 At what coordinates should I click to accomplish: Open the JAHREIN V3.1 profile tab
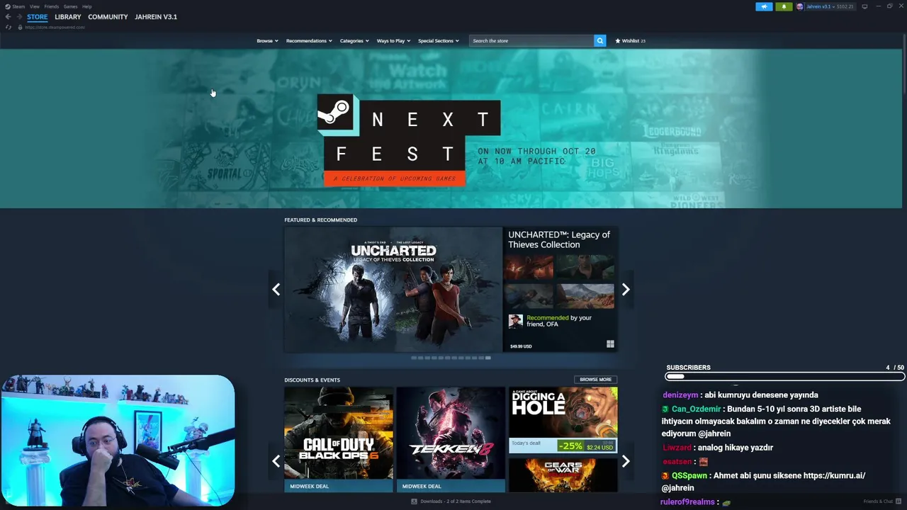tap(156, 17)
